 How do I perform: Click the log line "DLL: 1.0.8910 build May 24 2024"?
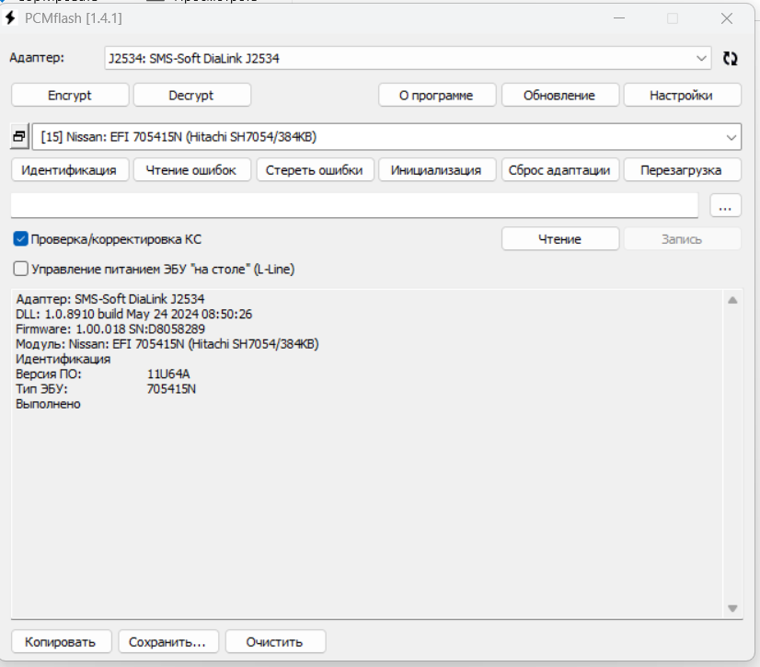click(133, 314)
